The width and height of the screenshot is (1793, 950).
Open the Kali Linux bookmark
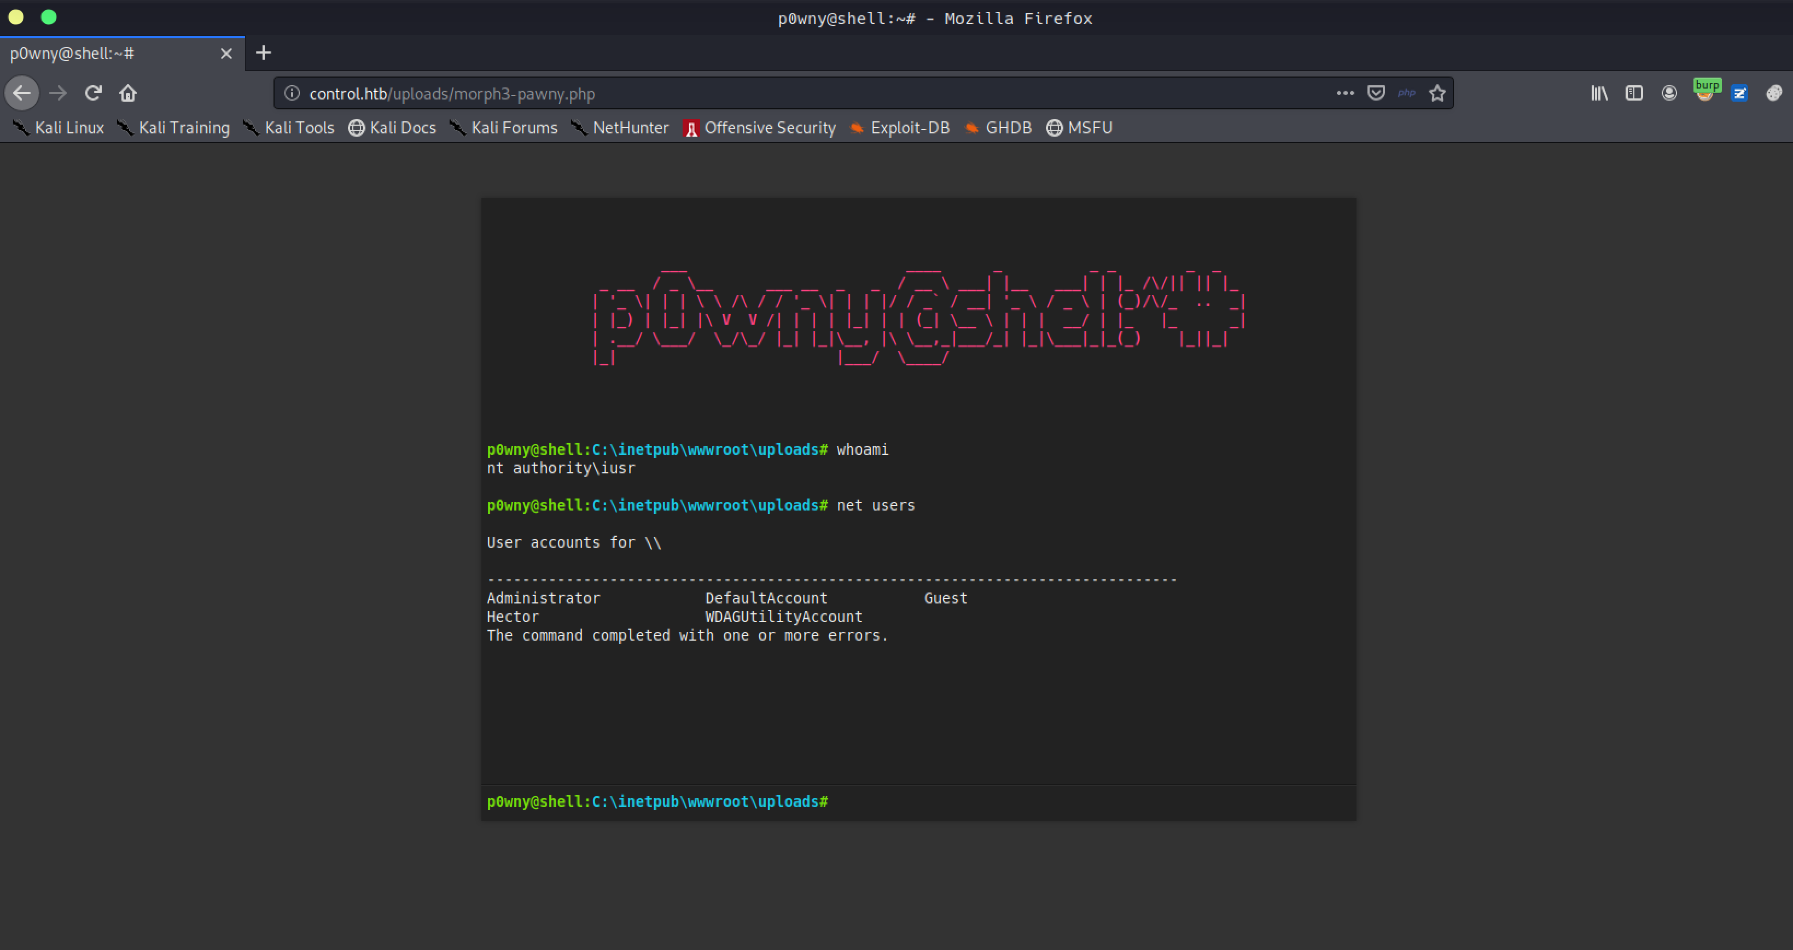59,128
